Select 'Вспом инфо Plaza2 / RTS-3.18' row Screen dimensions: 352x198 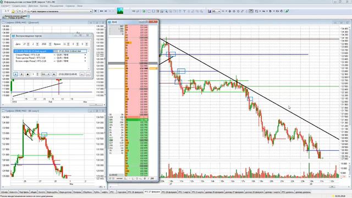point(50,61)
